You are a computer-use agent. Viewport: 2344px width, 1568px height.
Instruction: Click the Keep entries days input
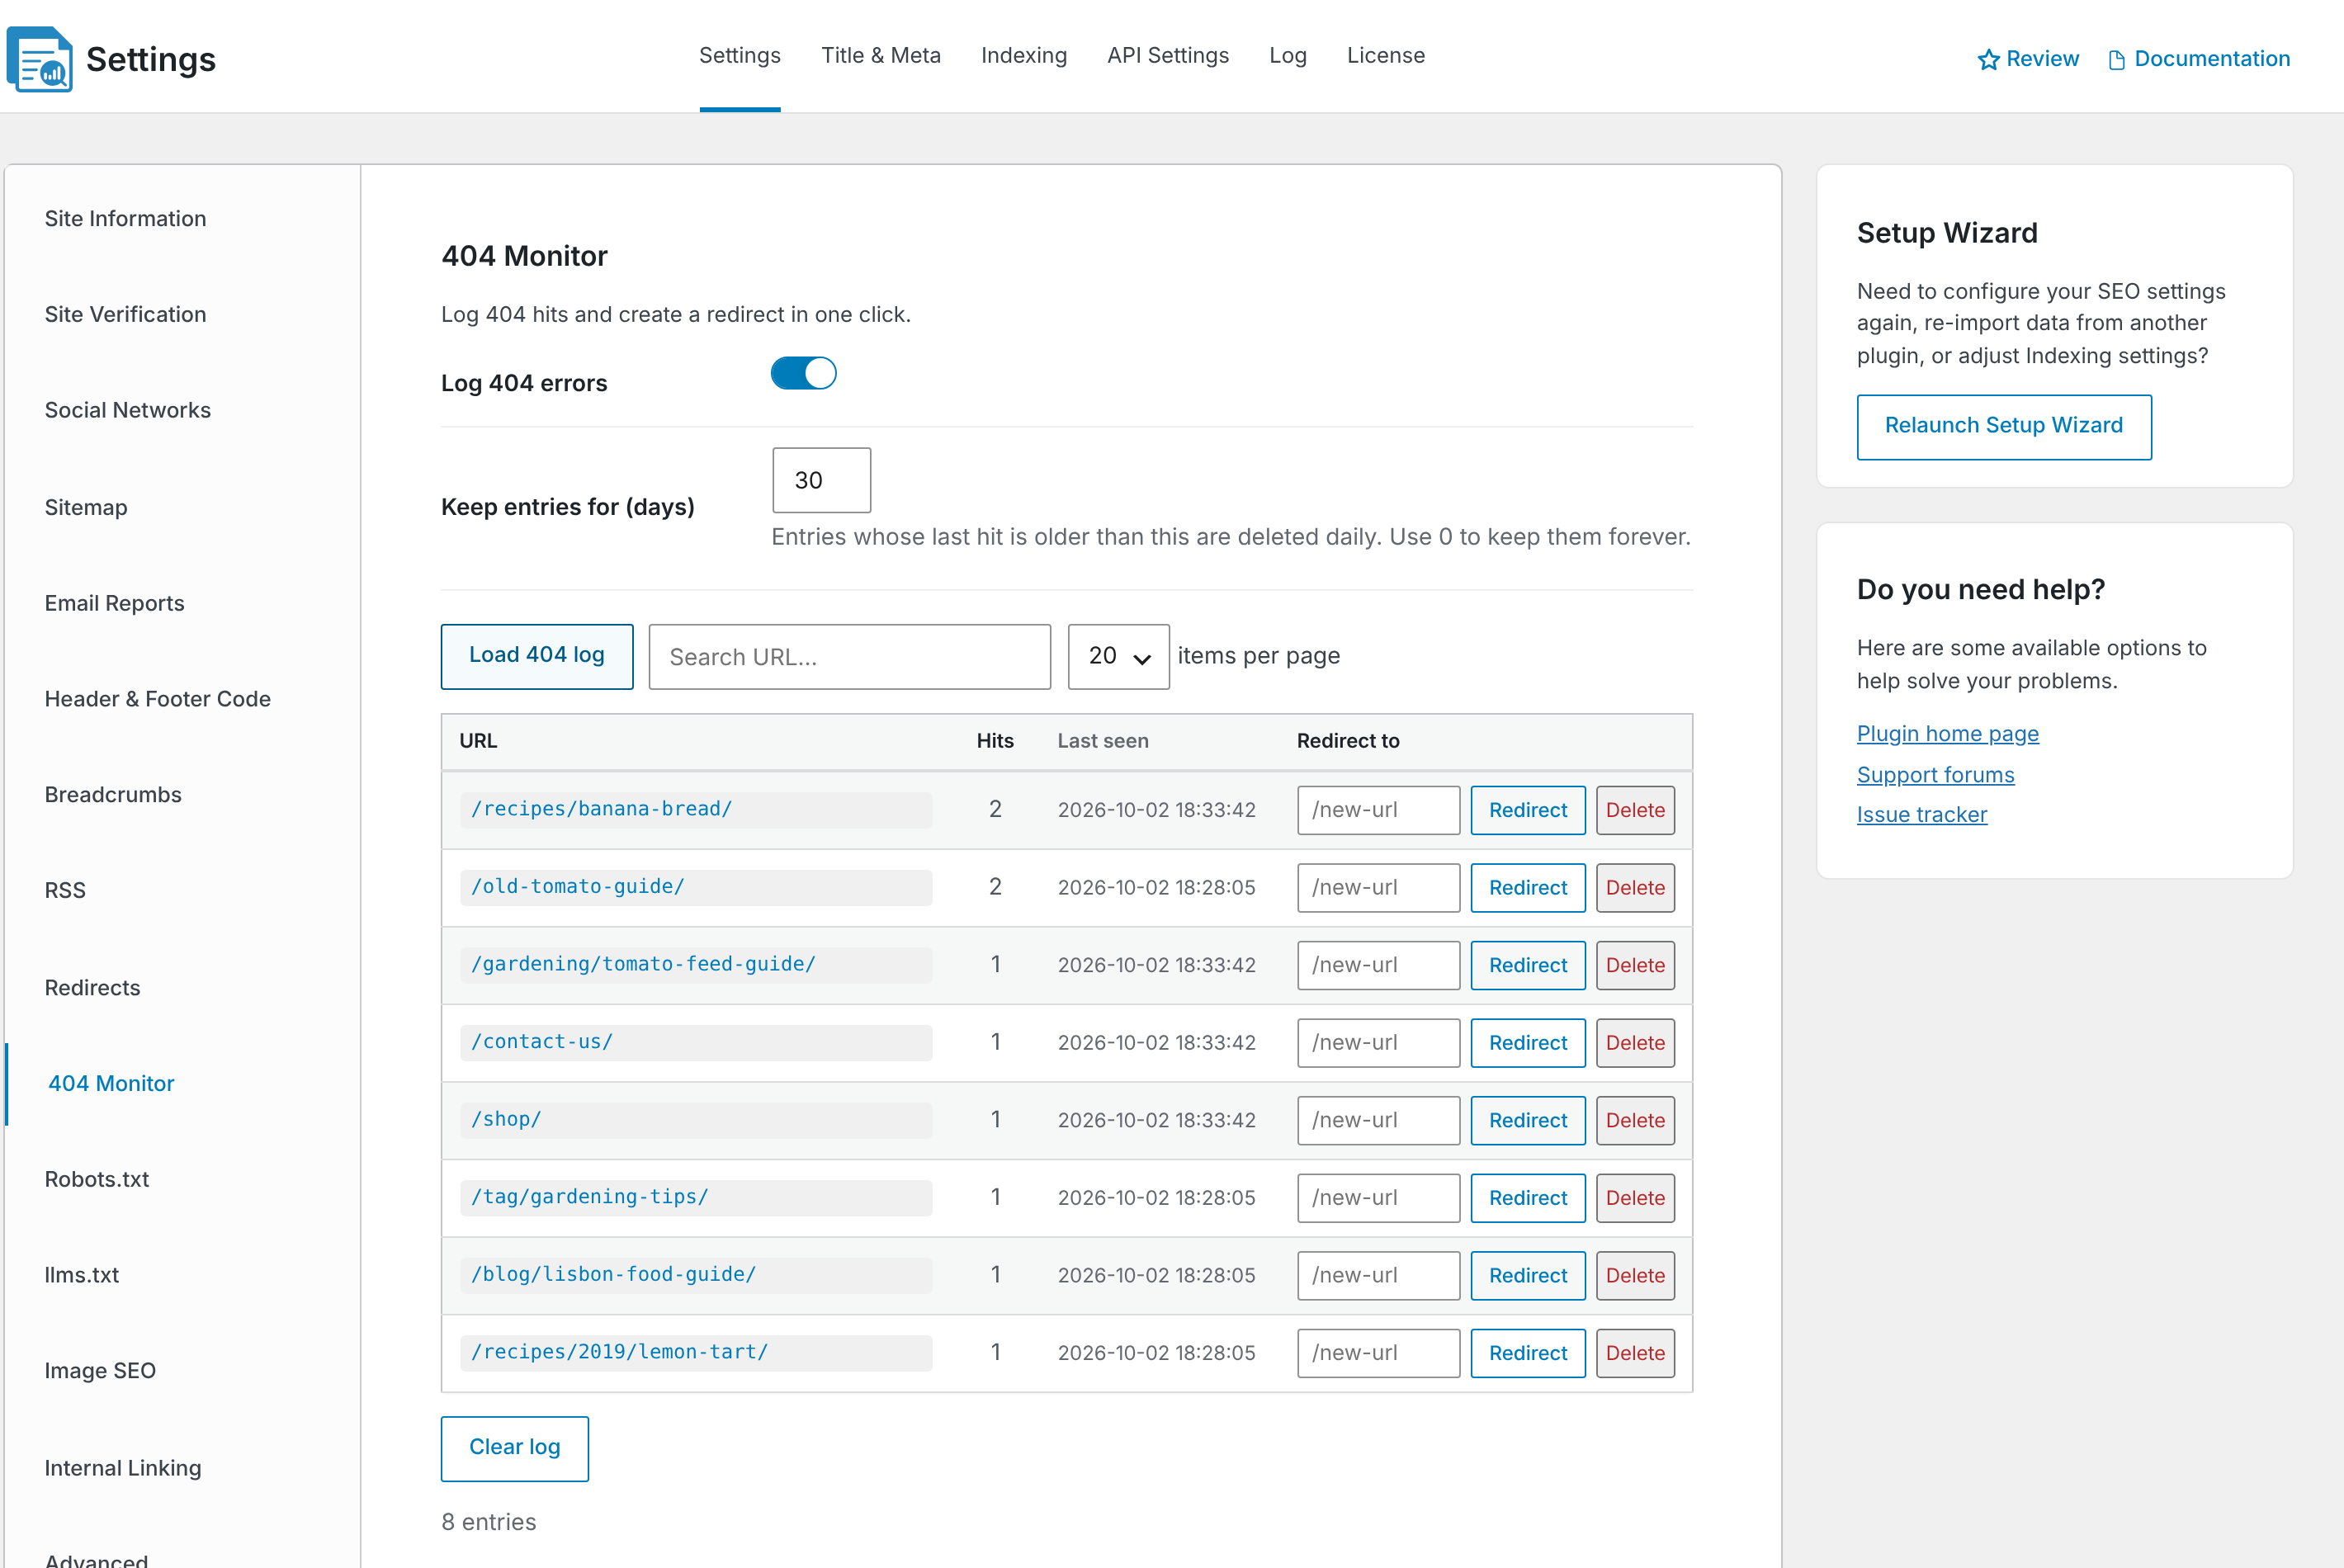[x=821, y=480]
